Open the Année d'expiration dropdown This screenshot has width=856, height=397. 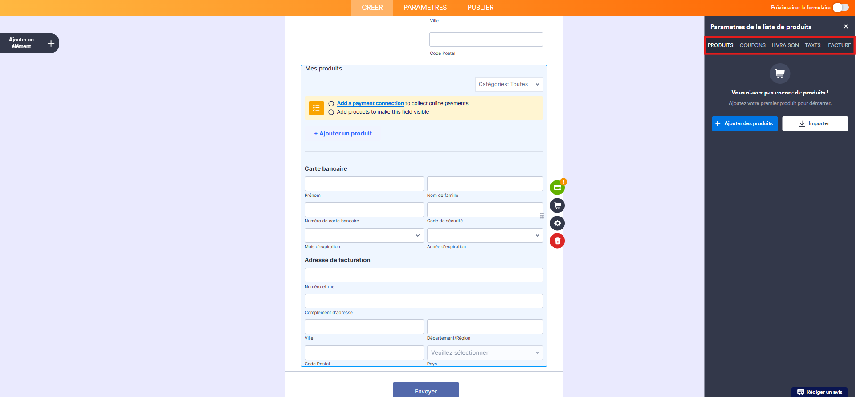click(485, 235)
